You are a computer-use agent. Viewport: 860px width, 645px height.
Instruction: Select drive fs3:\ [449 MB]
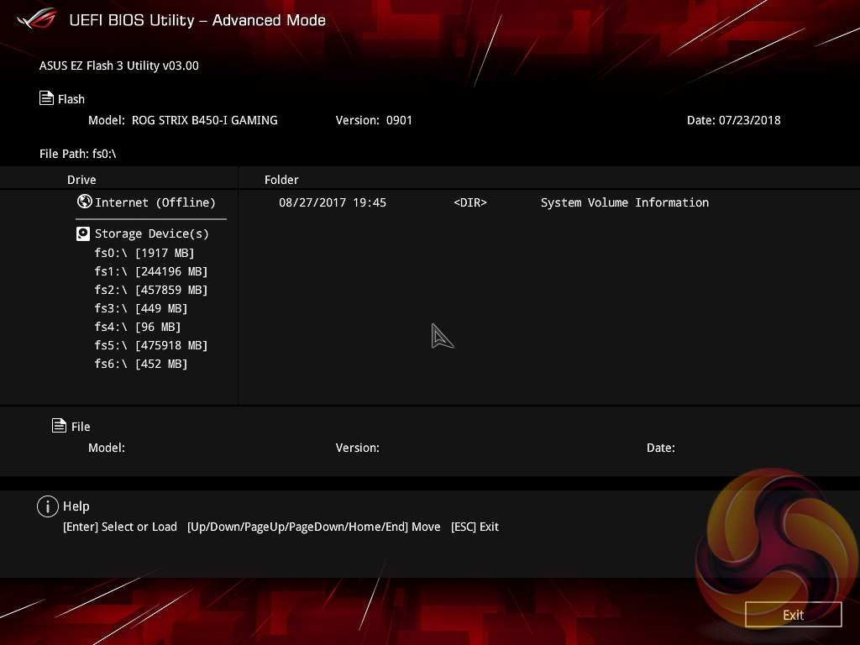(141, 308)
